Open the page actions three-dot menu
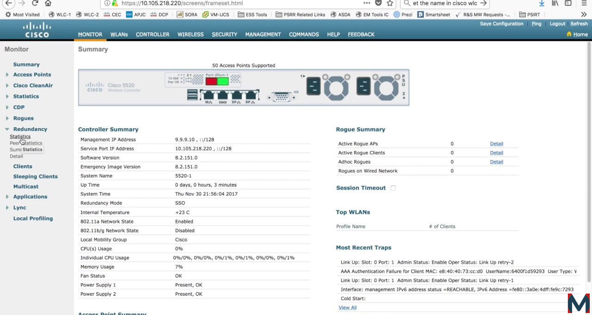 (367, 3)
